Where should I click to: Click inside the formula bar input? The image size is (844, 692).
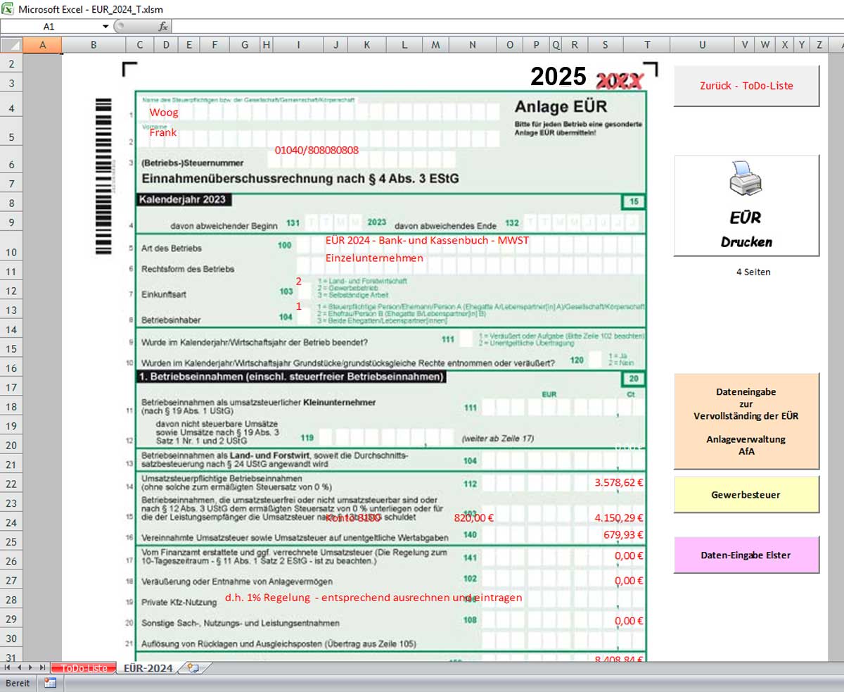pyautogui.click(x=492, y=26)
